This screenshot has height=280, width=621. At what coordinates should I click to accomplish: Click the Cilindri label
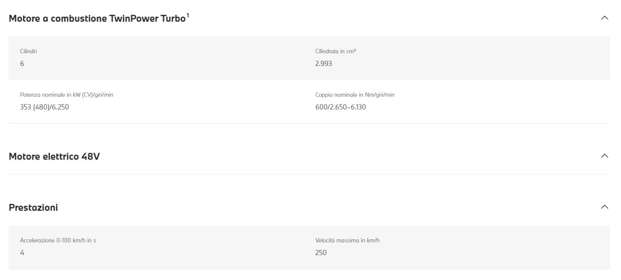click(x=28, y=51)
